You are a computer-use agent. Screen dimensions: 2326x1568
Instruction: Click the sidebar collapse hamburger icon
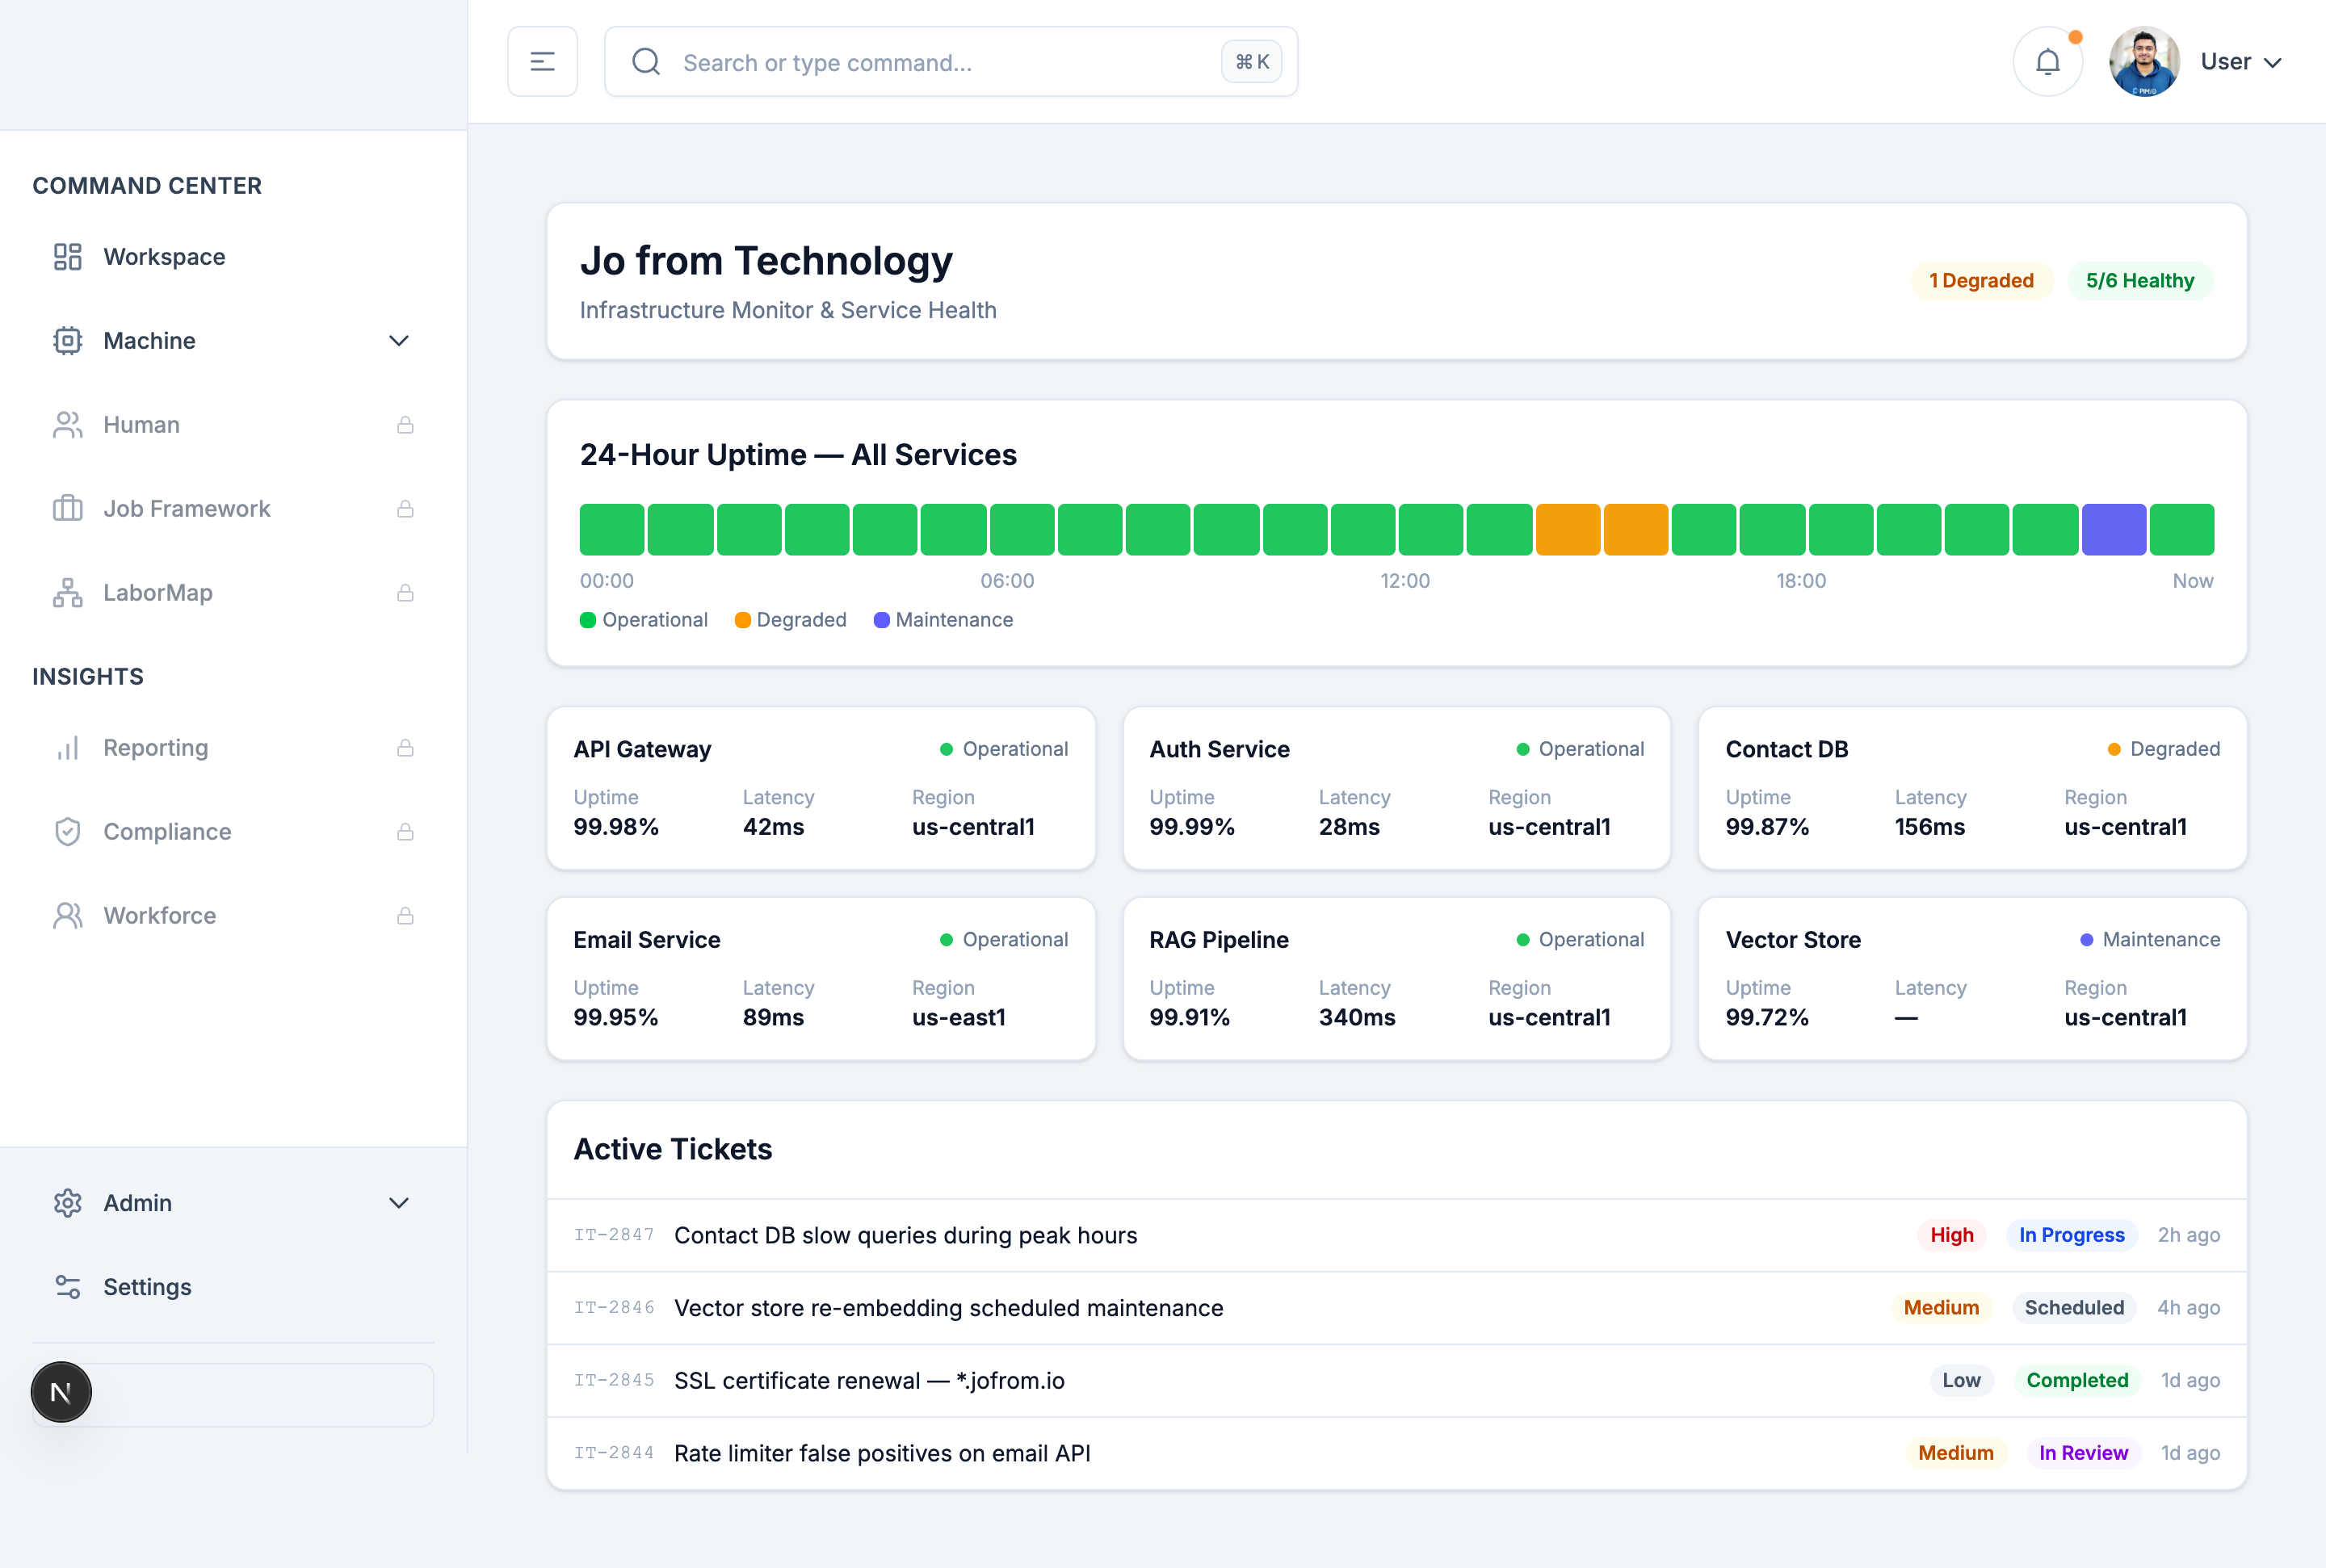[542, 62]
